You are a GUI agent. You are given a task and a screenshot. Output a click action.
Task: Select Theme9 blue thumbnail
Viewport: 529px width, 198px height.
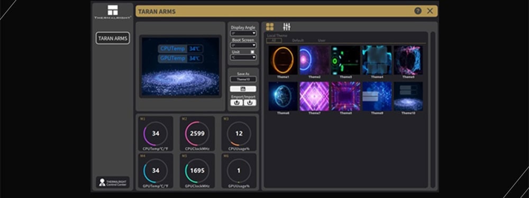click(377, 96)
